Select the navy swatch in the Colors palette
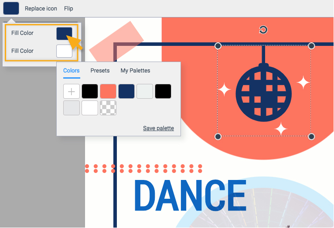This screenshot has width=334, height=228. [x=126, y=91]
